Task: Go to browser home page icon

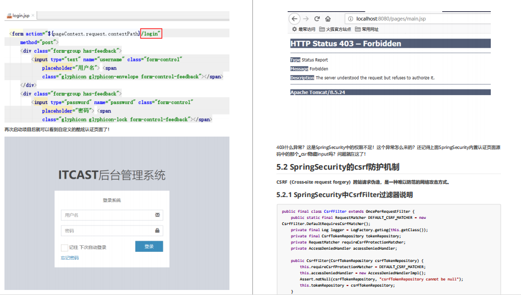Action: [x=328, y=18]
